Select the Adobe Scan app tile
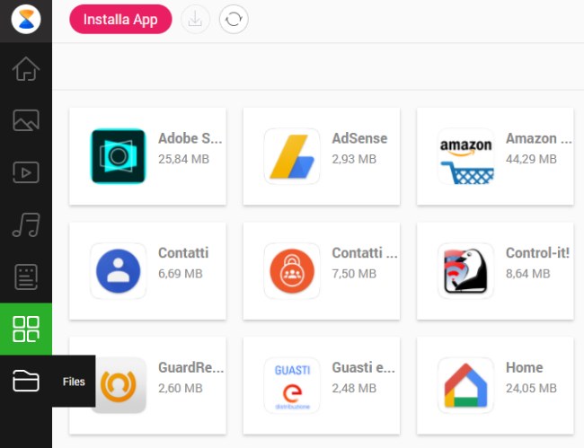 147,156
